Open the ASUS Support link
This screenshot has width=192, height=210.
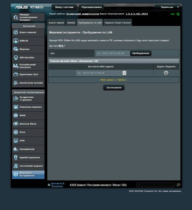[78, 185]
